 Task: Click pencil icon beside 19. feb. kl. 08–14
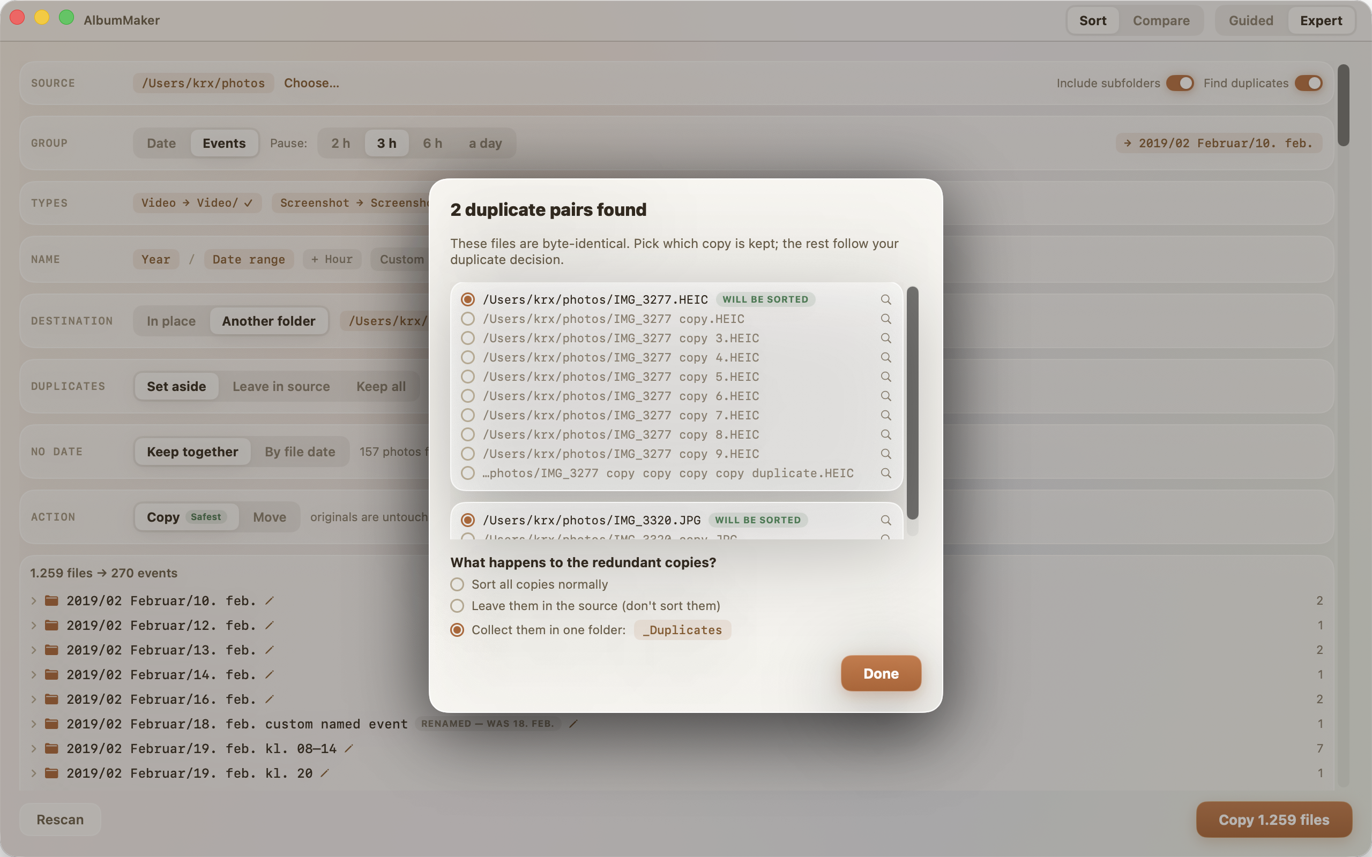[349, 748]
